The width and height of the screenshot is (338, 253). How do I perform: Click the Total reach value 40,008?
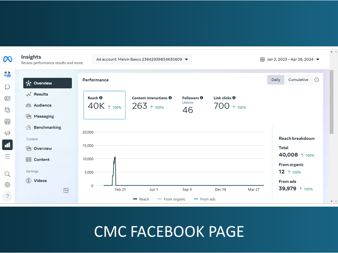point(288,155)
